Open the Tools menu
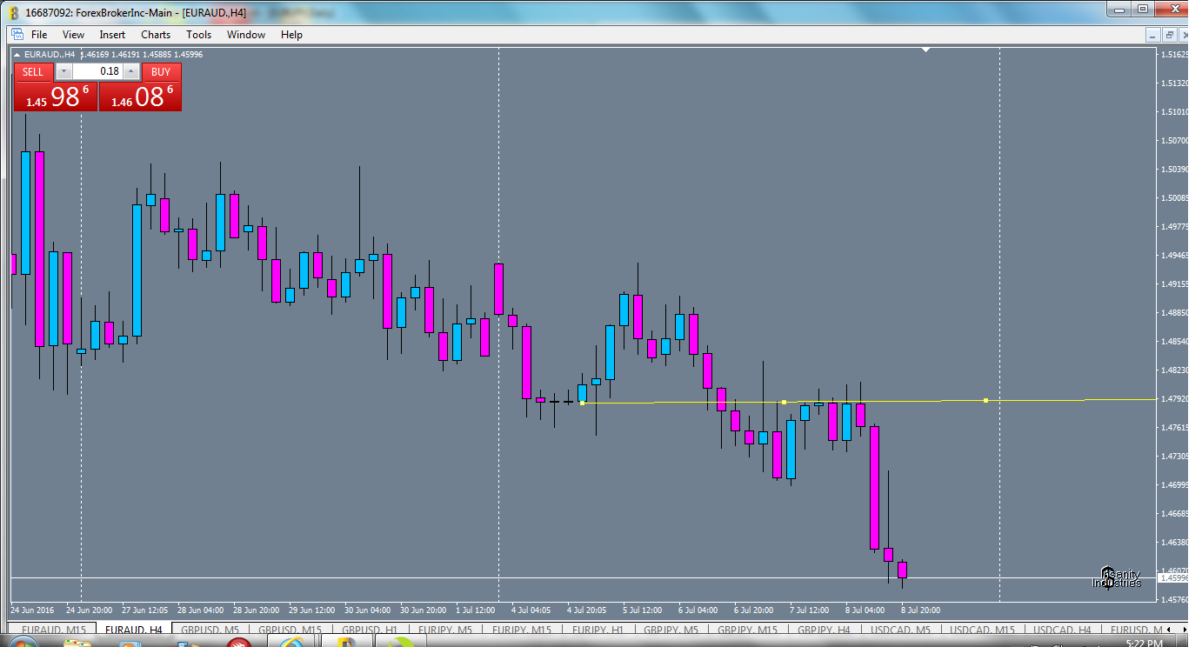The width and height of the screenshot is (1202, 647). [198, 35]
